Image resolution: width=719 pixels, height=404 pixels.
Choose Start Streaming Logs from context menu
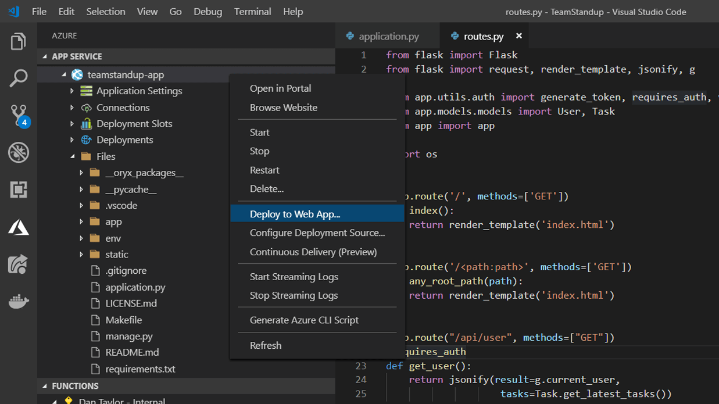[294, 277]
